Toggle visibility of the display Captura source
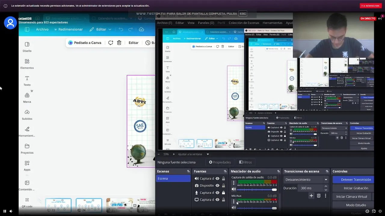Image resolution: width=385 pixels, height=216 pixels. [x=217, y=200]
